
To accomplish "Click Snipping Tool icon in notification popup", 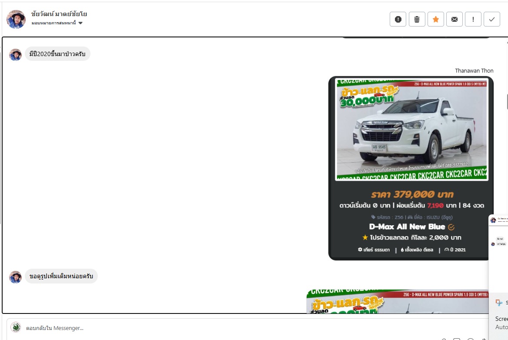I will coord(499,303).
